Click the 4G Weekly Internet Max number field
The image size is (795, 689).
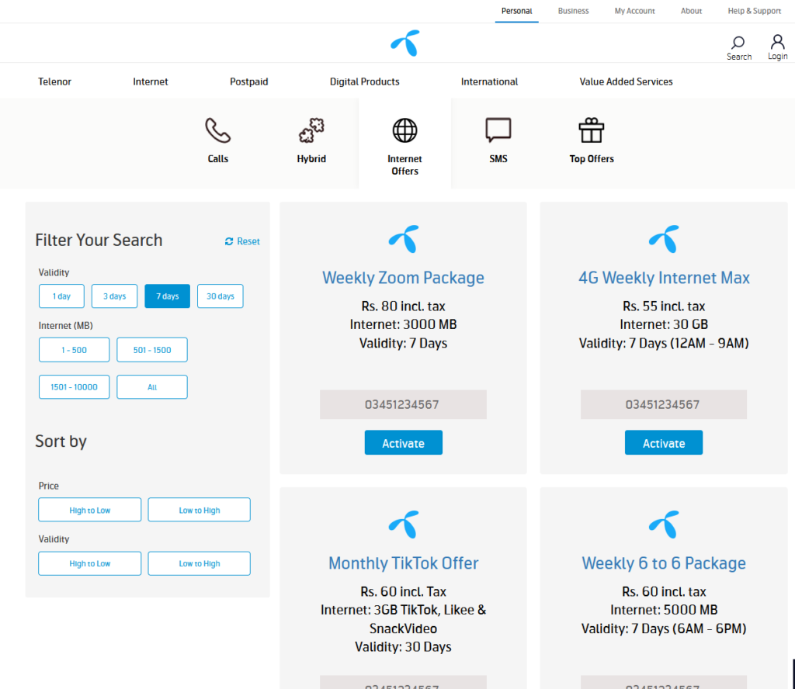(x=664, y=404)
